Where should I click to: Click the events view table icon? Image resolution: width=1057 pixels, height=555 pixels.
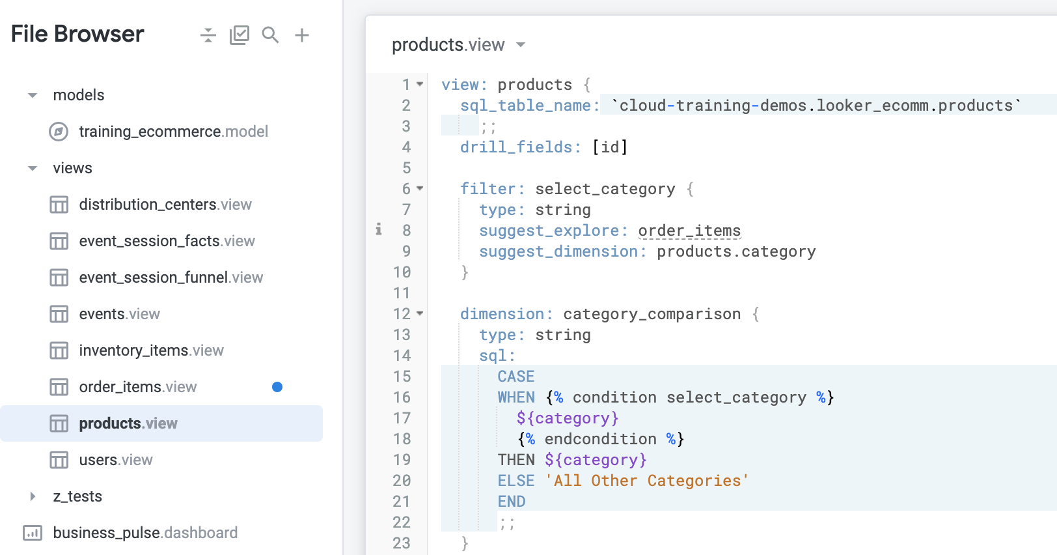(x=59, y=314)
